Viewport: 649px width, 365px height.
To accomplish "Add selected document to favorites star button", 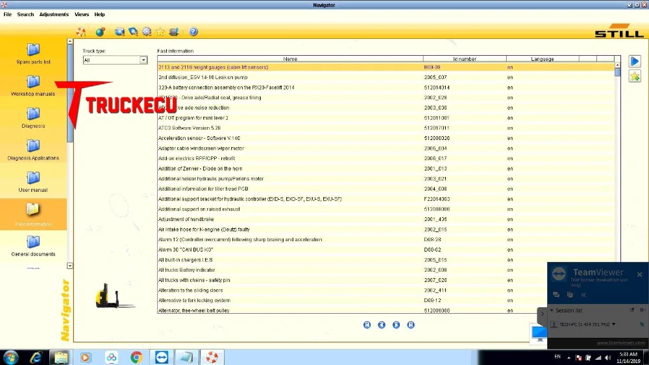I will 635,76.
